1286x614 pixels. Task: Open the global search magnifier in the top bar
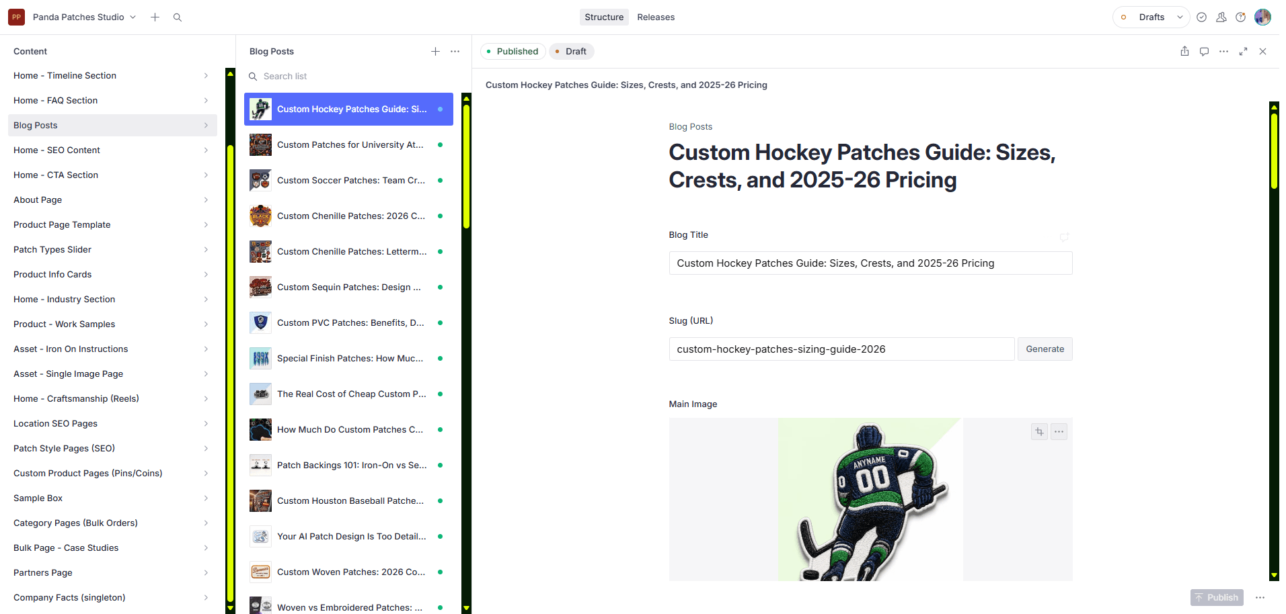(x=178, y=17)
